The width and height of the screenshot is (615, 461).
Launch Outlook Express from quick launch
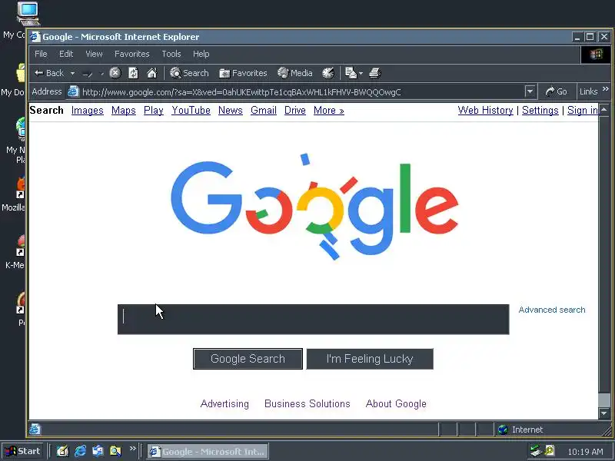(98, 451)
